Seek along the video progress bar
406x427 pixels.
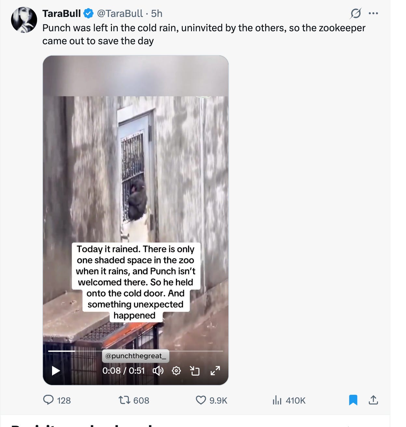[x=136, y=351]
